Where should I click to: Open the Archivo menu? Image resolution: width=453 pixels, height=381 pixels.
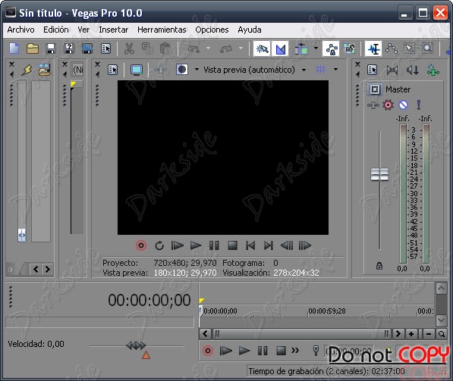tap(20, 30)
